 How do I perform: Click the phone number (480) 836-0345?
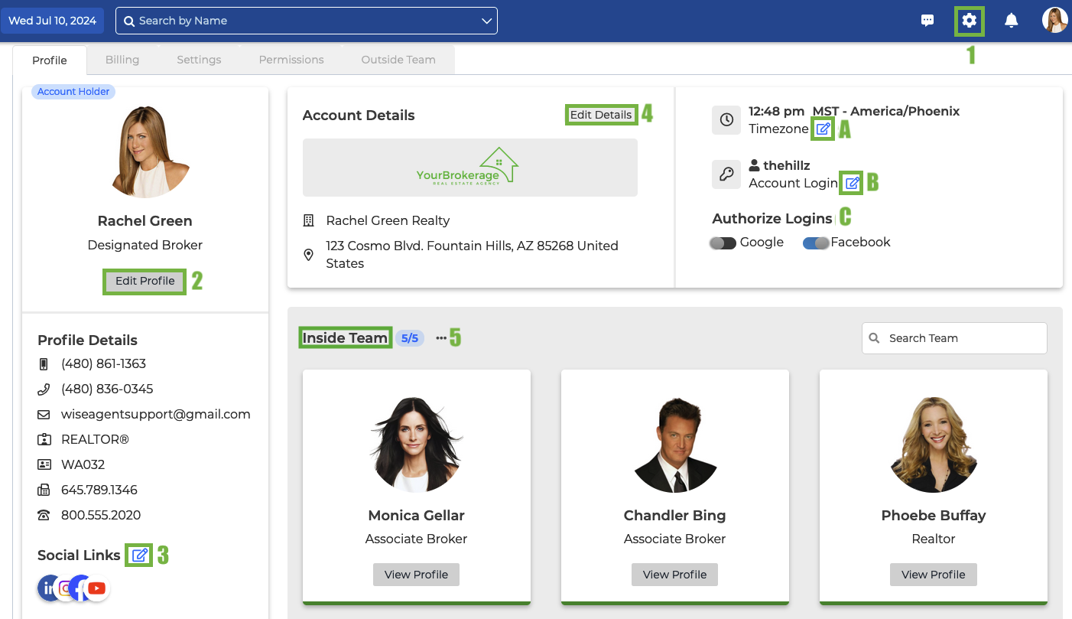(107, 389)
